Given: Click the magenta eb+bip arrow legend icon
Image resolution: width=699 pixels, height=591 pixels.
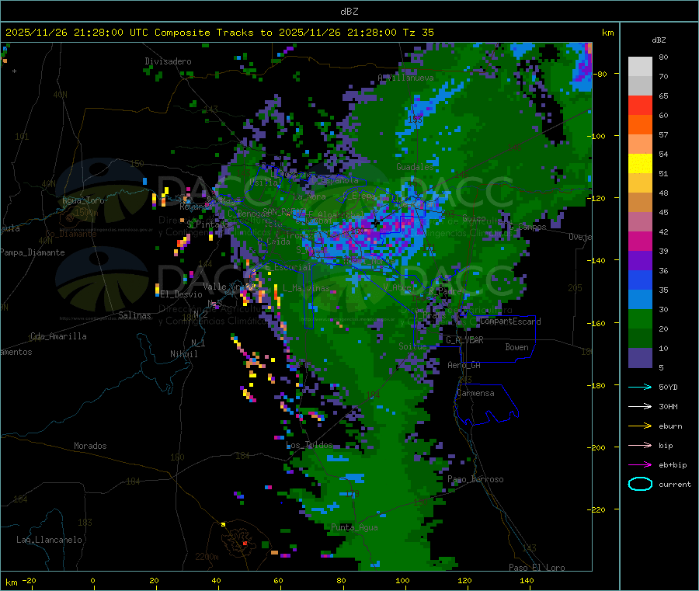Looking at the screenshot, I should coord(640,465).
